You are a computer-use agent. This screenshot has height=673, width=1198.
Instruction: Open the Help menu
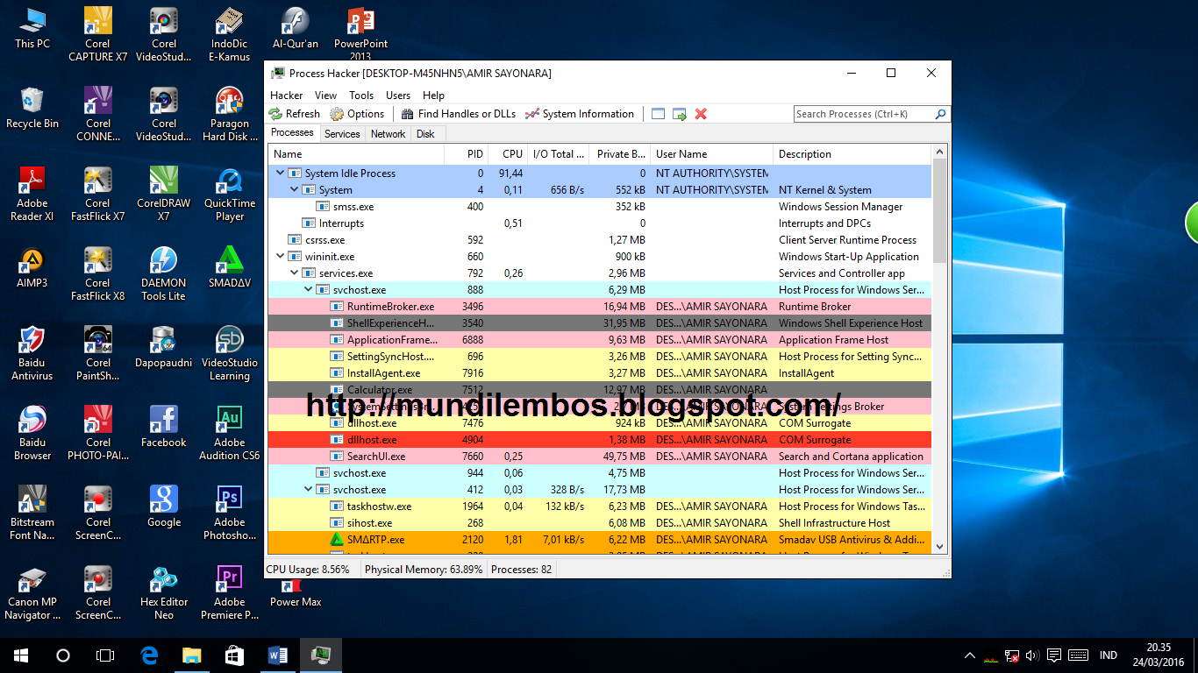pos(433,96)
